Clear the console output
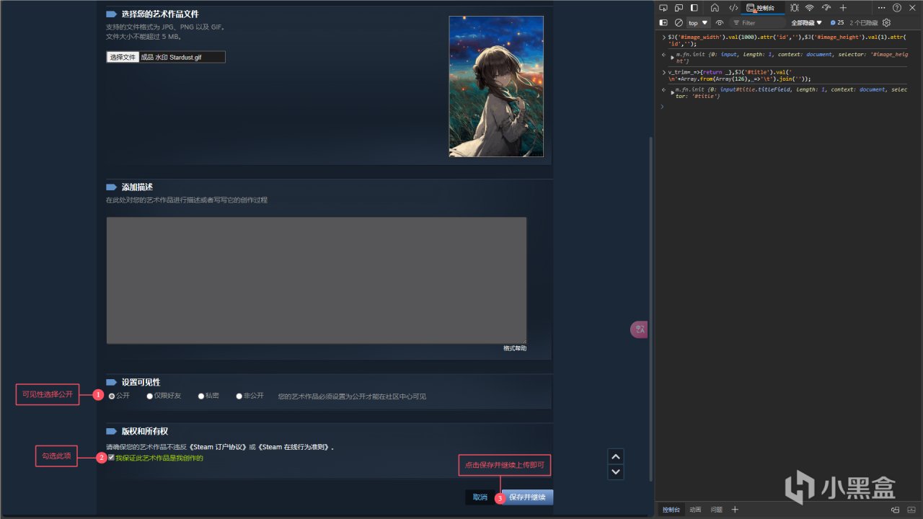This screenshot has height=519, width=923. pyautogui.click(x=679, y=22)
